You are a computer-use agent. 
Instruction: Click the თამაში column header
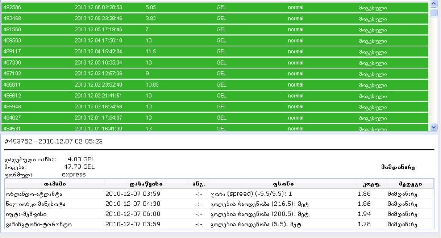pos(55,184)
